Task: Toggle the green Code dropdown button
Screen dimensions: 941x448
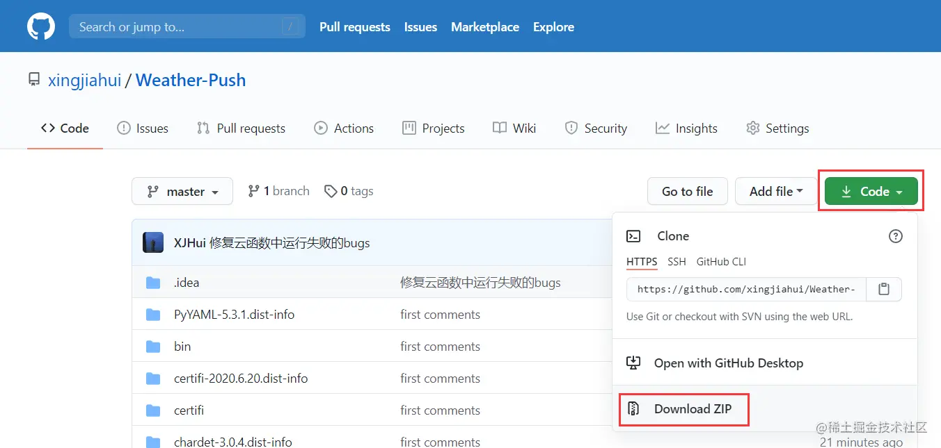Action: coord(871,191)
